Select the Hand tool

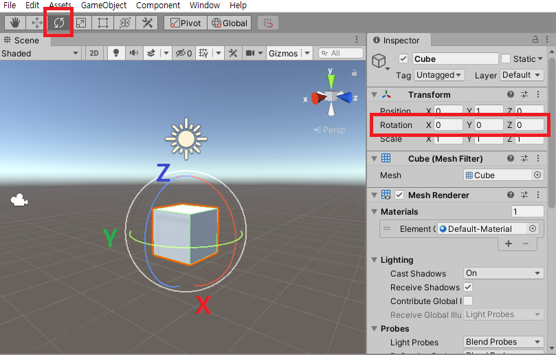point(15,23)
